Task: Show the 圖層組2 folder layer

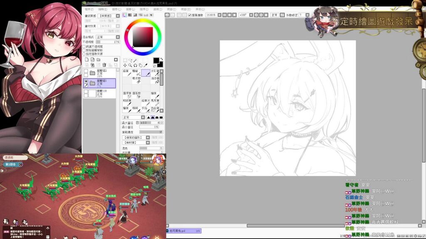Action: (86, 71)
